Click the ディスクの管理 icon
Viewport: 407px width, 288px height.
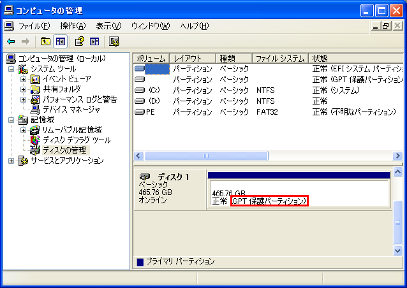(x=35, y=150)
